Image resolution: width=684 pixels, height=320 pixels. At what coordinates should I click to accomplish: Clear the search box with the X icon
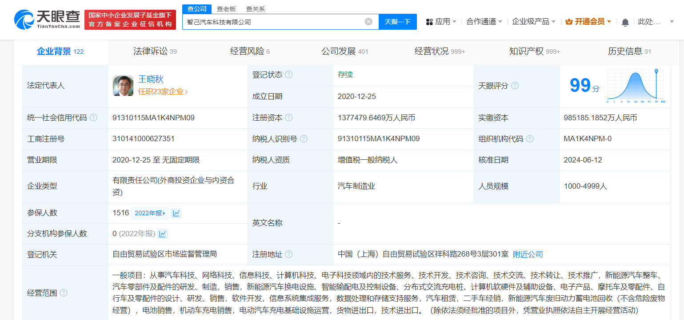coord(368,21)
